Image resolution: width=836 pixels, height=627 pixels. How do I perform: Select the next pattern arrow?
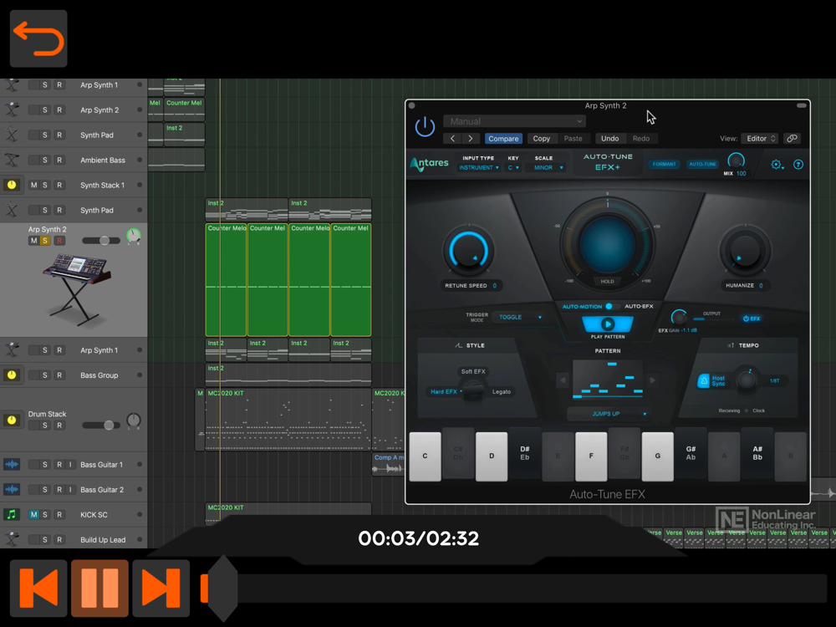(653, 380)
